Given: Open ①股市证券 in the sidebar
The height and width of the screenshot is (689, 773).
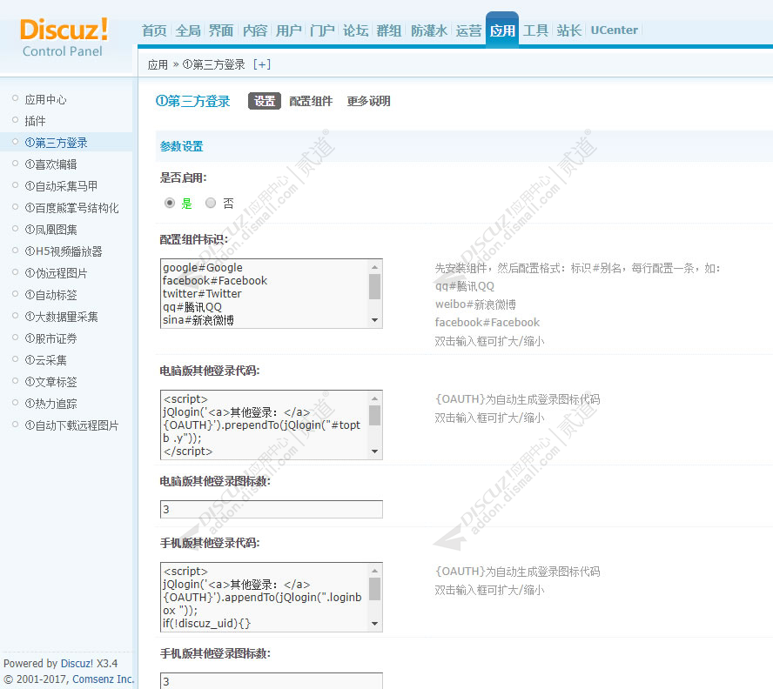Looking at the screenshot, I should (50, 338).
